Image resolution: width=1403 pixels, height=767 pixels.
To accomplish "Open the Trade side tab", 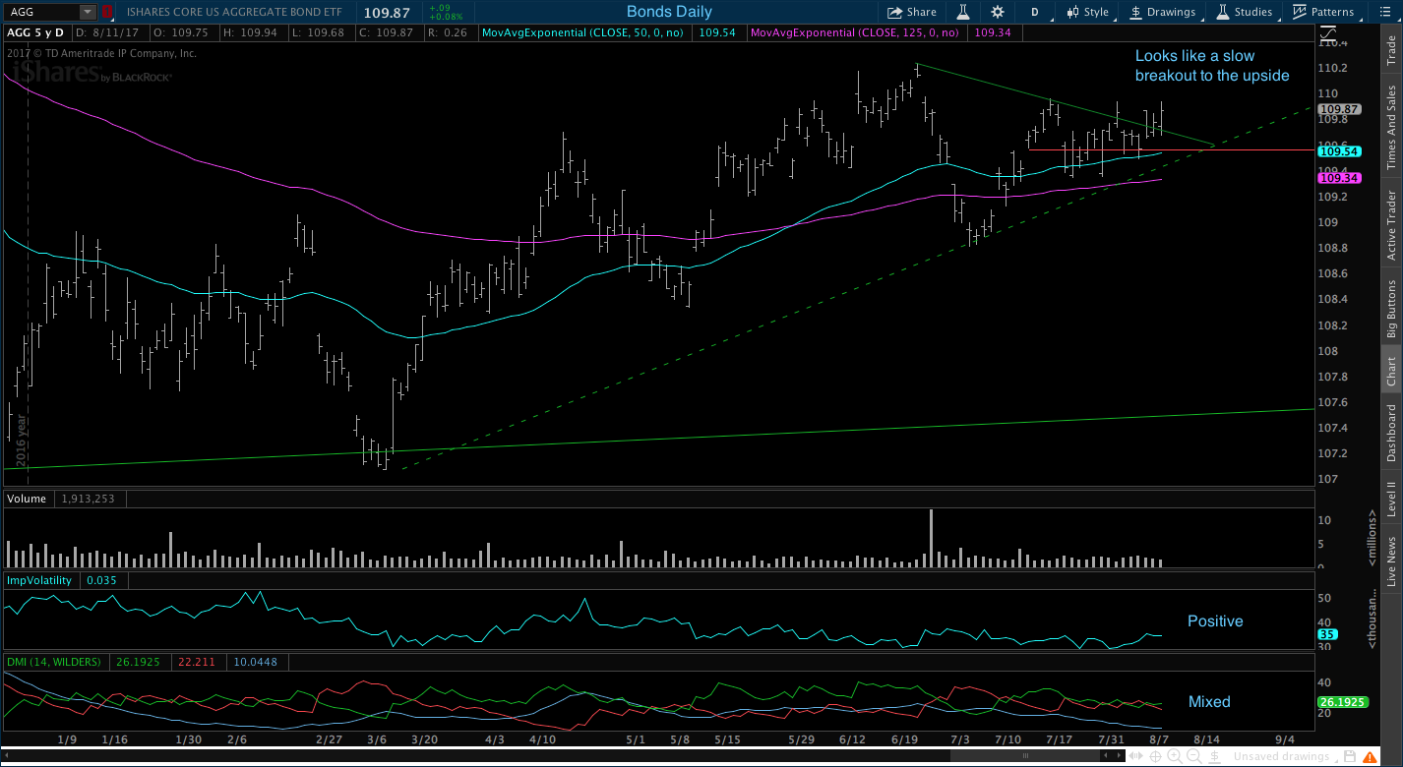I will pos(1391,50).
